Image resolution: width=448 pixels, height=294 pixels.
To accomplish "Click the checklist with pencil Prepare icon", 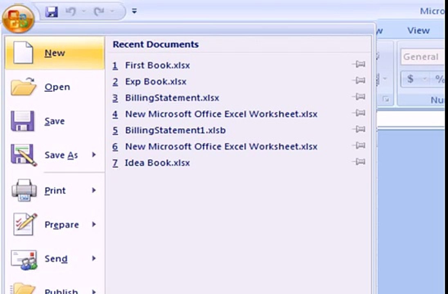I will 25,224.
